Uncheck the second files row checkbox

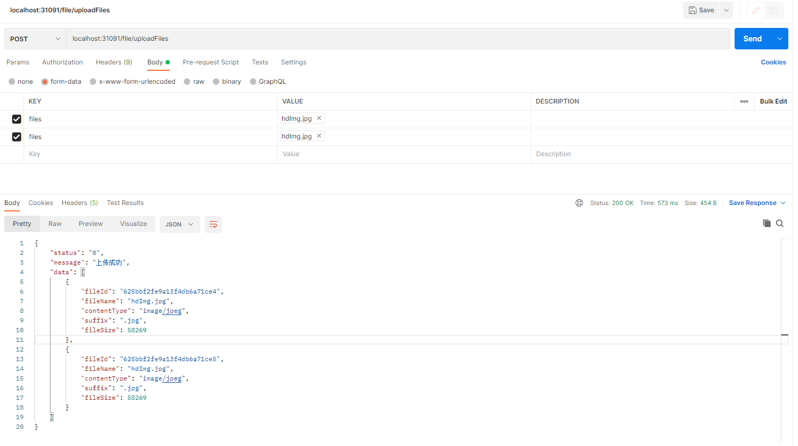click(17, 137)
